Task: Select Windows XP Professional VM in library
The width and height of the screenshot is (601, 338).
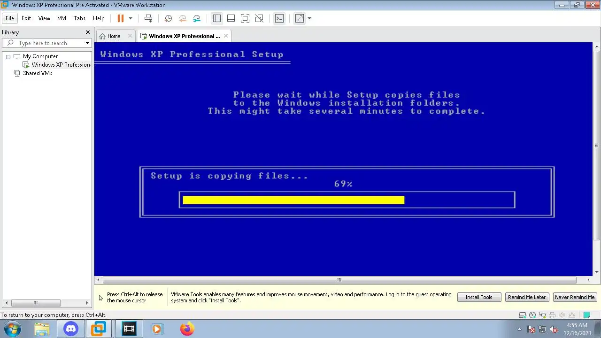Action: pos(61,65)
